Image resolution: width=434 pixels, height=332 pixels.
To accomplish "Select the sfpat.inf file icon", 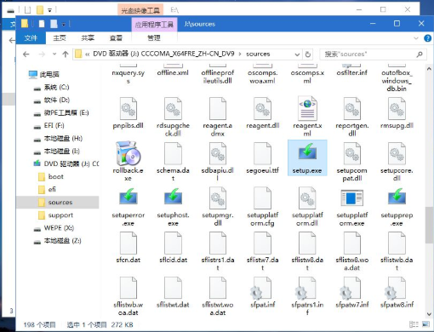I will point(261,289).
